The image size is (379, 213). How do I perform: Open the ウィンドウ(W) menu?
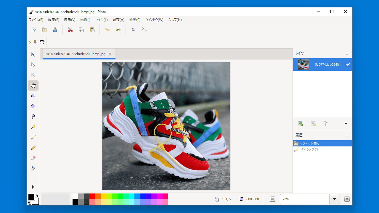point(154,20)
